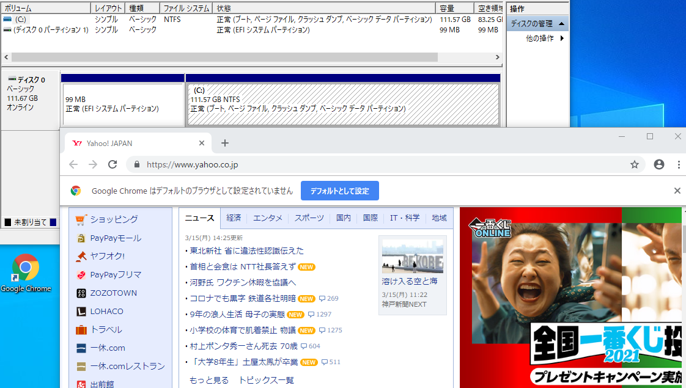Click the ショッピング cart icon
This screenshot has width=686, height=388.
[x=81, y=219]
